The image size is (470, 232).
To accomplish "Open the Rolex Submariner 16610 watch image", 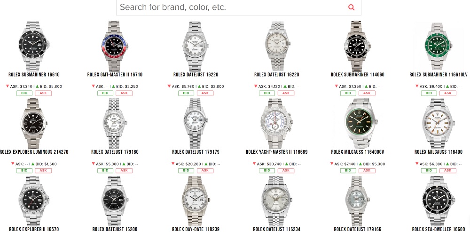I will point(34,46).
